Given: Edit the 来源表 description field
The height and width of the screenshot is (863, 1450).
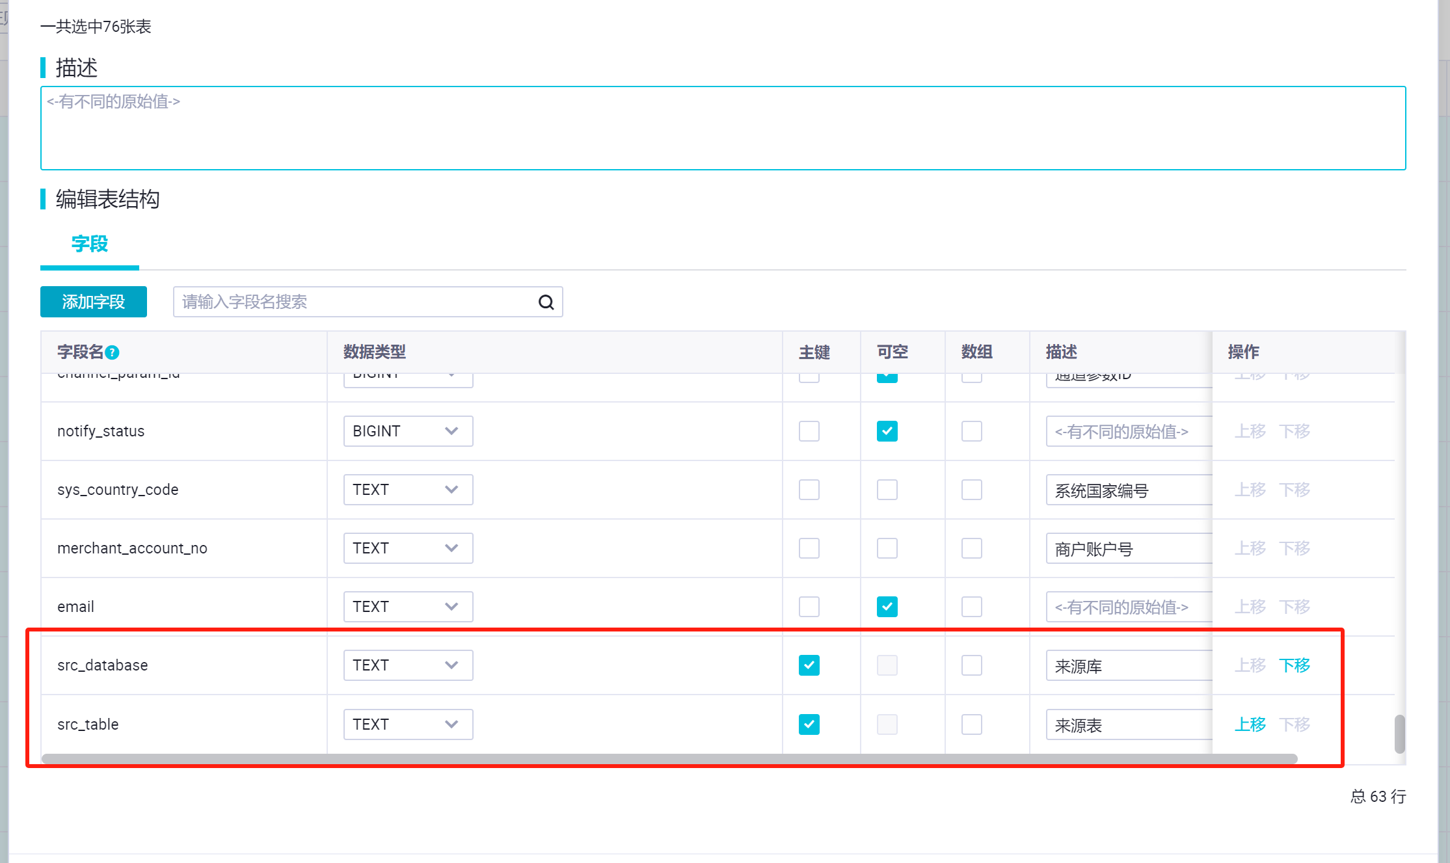Looking at the screenshot, I should [1129, 724].
